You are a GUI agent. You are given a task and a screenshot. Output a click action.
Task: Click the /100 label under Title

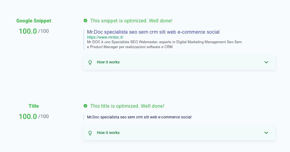point(43,116)
